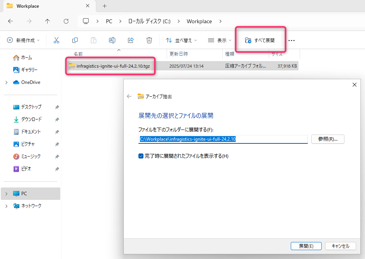Click pin icon next to ビデオ

[x=57, y=169]
